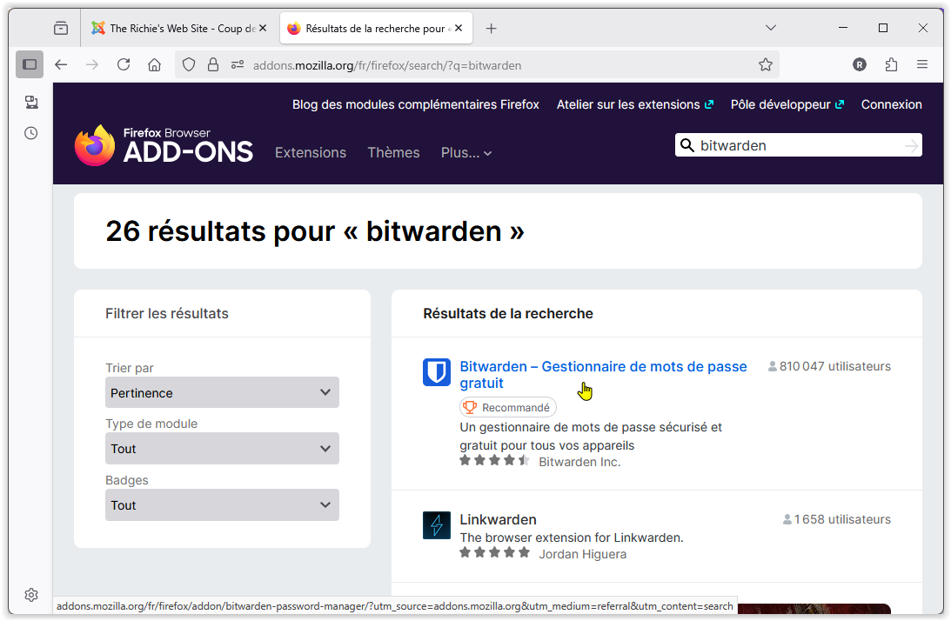Click the Bitwarden description text
951x621 pixels.
coord(591,436)
